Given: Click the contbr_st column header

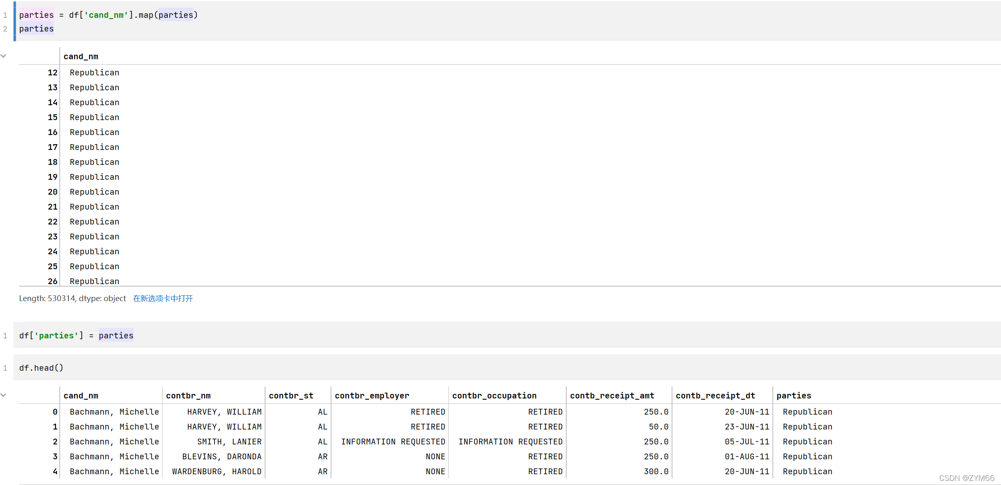Looking at the screenshot, I should (x=291, y=396).
